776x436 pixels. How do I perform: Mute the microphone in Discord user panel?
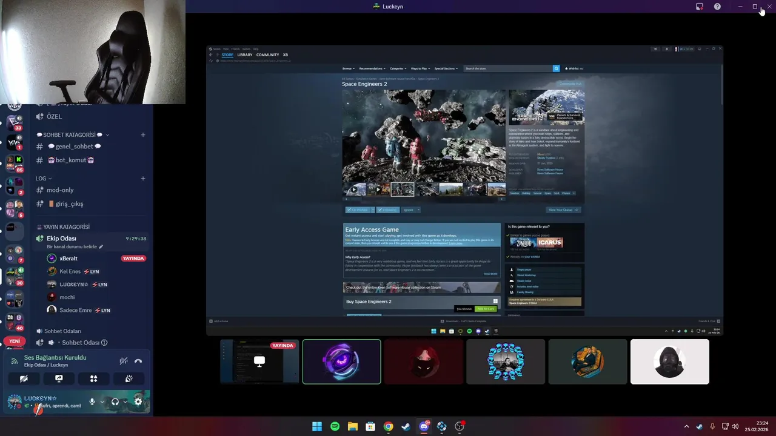(x=92, y=401)
